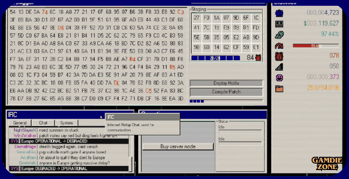Screen dimensions: 349x179
Task: Click the Buy server node button
Action: [x=178, y=147]
